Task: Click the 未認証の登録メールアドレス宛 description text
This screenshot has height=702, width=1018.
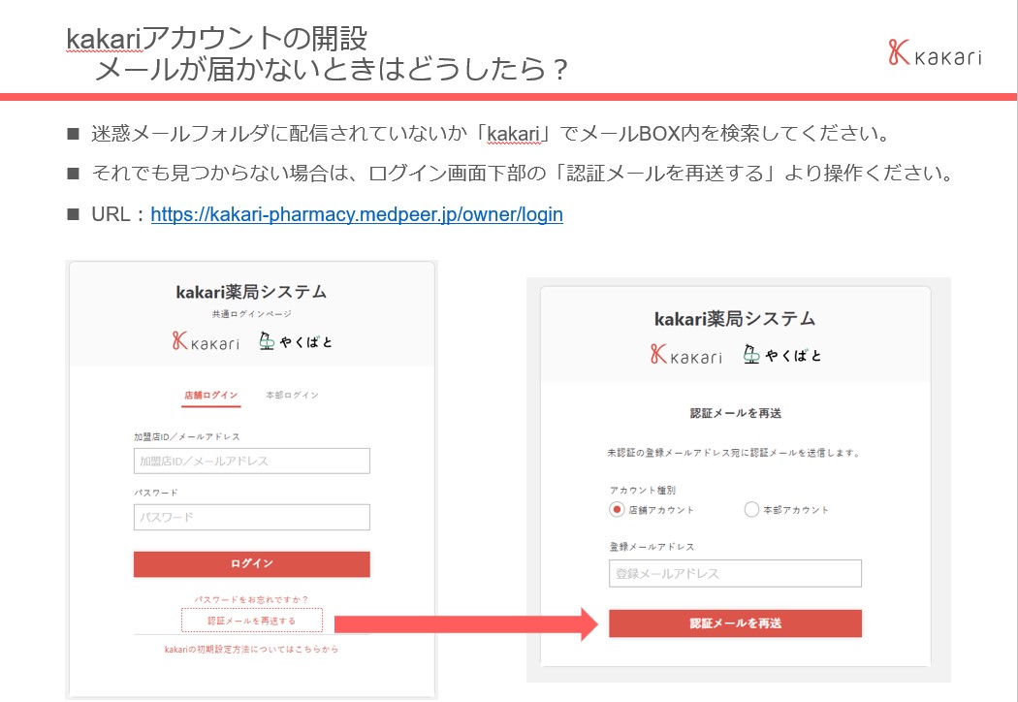Action: pyautogui.click(x=734, y=453)
